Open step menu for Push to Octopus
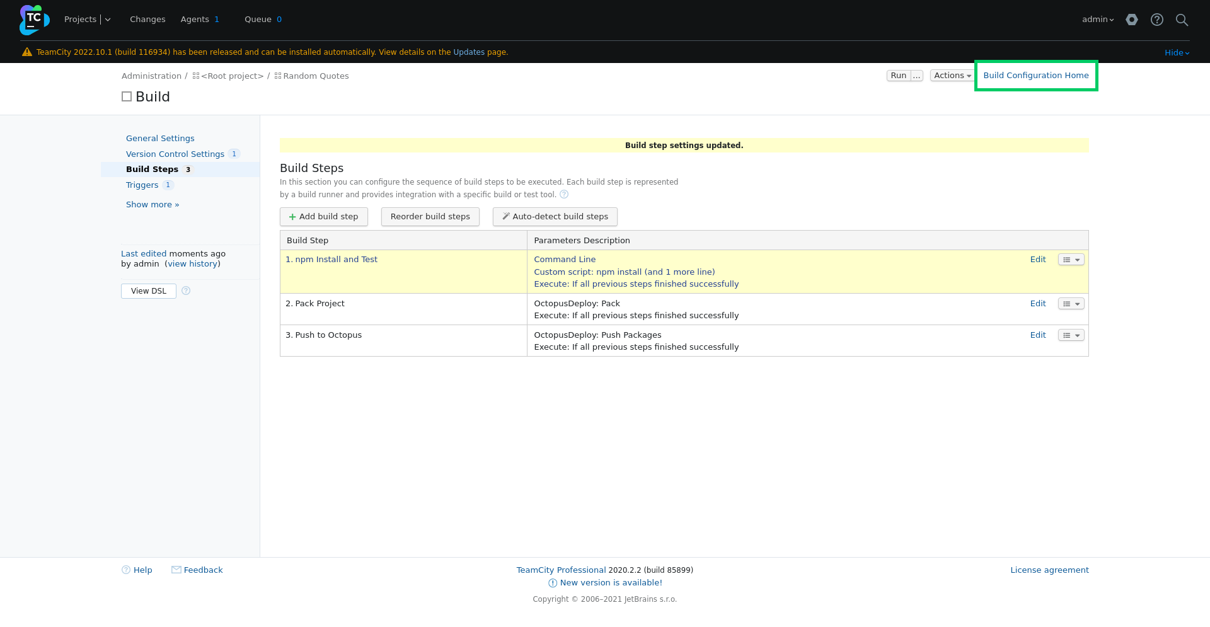The image size is (1210, 627). 1071,335
